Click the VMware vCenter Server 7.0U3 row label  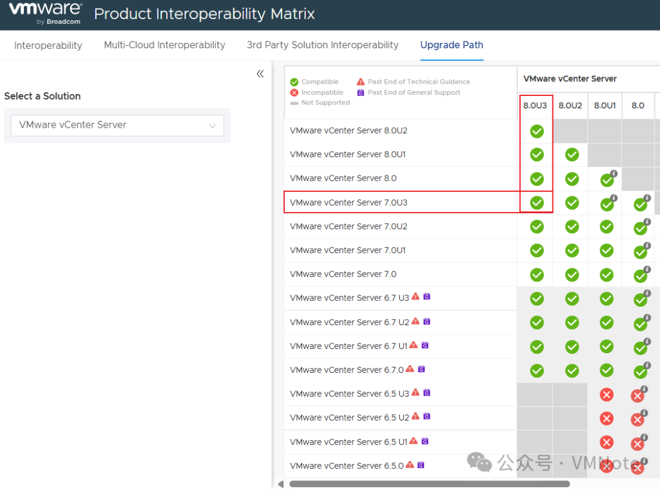click(x=348, y=202)
